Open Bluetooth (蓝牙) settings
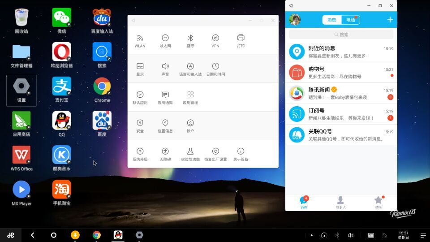This screenshot has width=430, height=242. click(190, 41)
